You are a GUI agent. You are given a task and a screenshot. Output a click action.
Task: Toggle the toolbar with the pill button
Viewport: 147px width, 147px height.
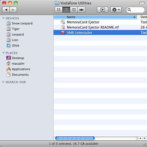142,3
